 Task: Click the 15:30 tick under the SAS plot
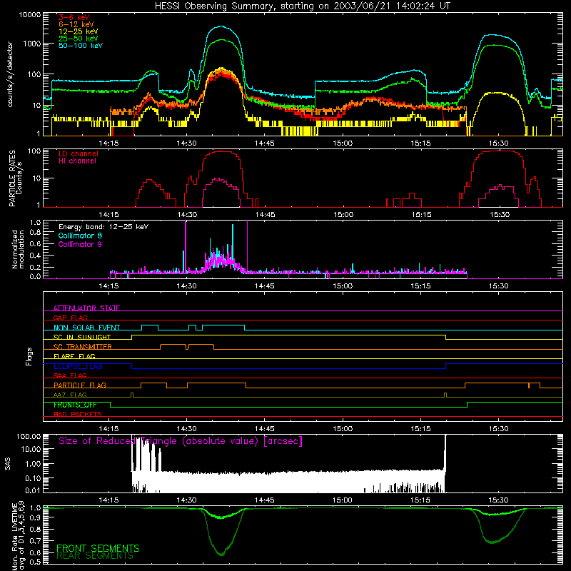pyautogui.click(x=498, y=500)
